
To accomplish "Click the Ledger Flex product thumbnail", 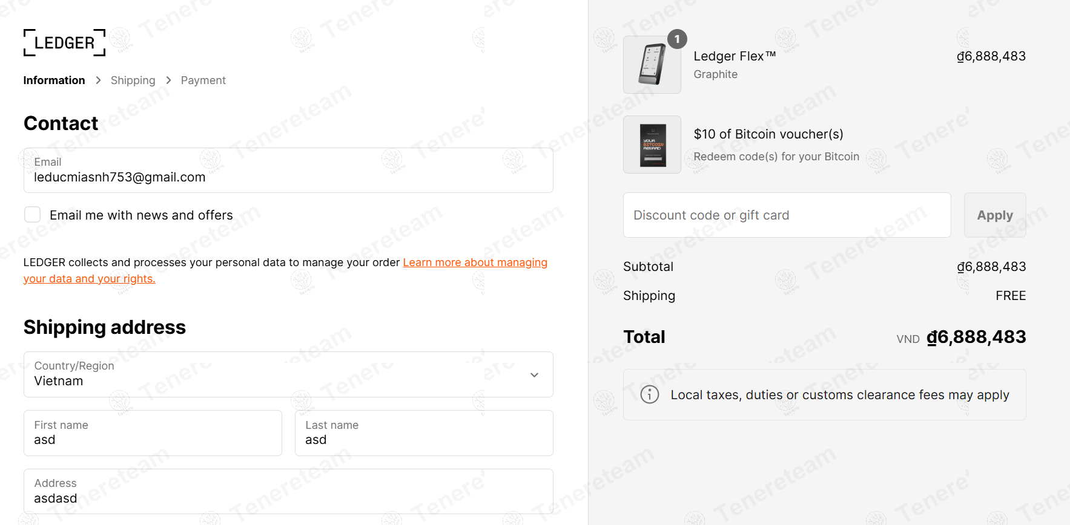I will pyautogui.click(x=652, y=65).
